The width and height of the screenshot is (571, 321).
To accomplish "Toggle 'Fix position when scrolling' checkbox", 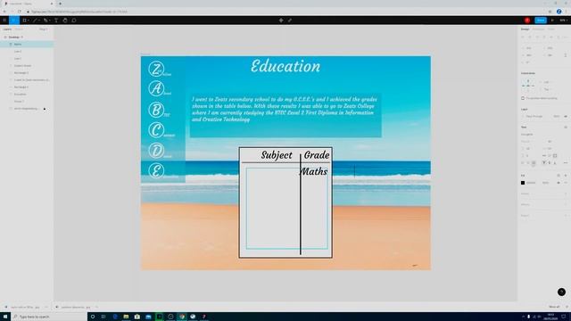I will tap(523, 98).
